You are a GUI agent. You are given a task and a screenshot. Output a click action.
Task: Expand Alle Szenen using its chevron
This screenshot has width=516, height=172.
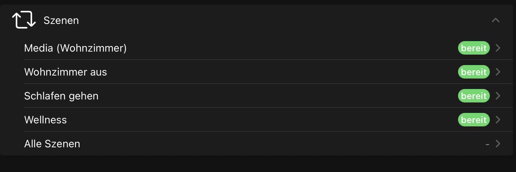[498, 144]
